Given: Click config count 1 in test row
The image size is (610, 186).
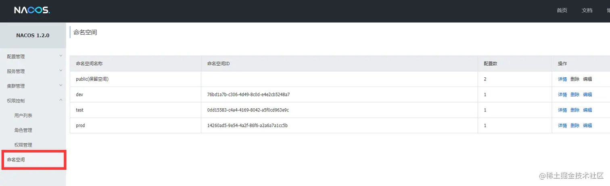Looking at the screenshot, I should 485,110.
